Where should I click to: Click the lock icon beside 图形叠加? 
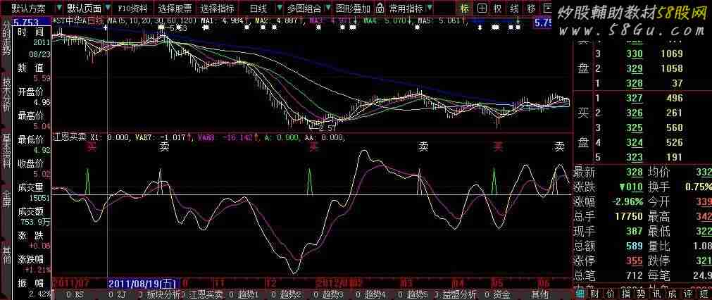(380, 8)
